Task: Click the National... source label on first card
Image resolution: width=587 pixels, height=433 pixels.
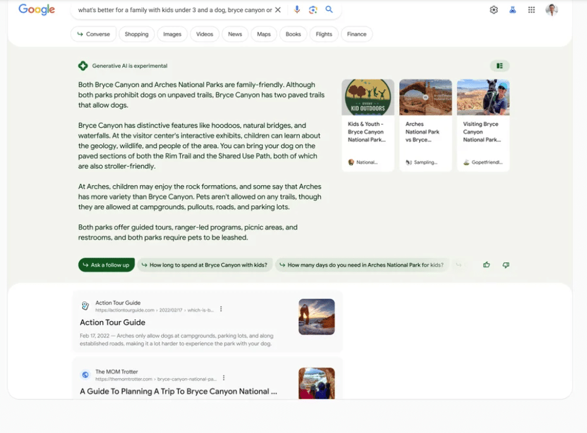Action: [x=367, y=162]
